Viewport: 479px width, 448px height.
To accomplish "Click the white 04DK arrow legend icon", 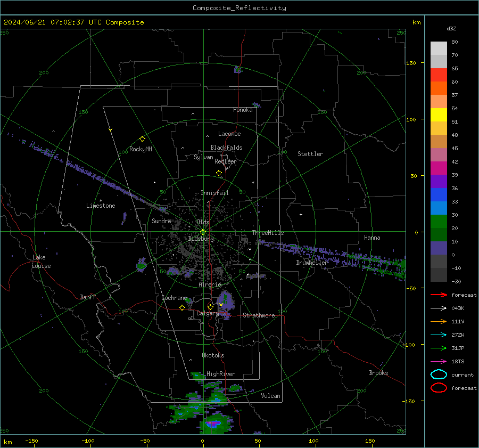I will pos(439,308).
